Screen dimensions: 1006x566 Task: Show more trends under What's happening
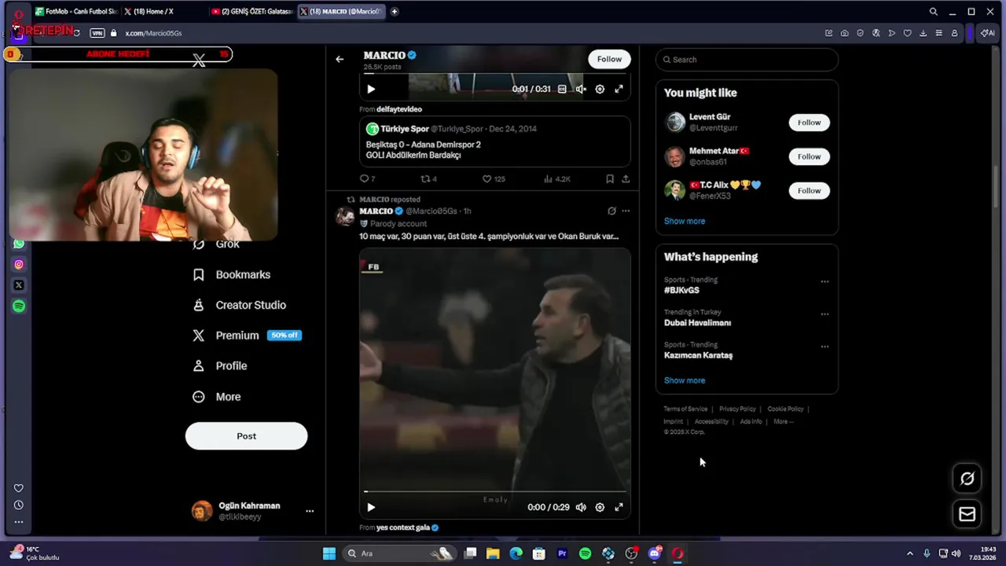(685, 380)
